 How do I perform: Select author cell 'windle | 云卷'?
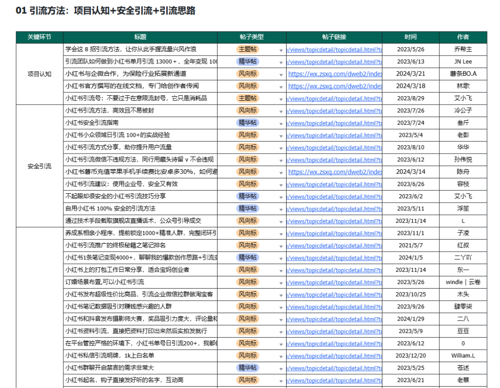pyautogui.click(x=463, y=282)
